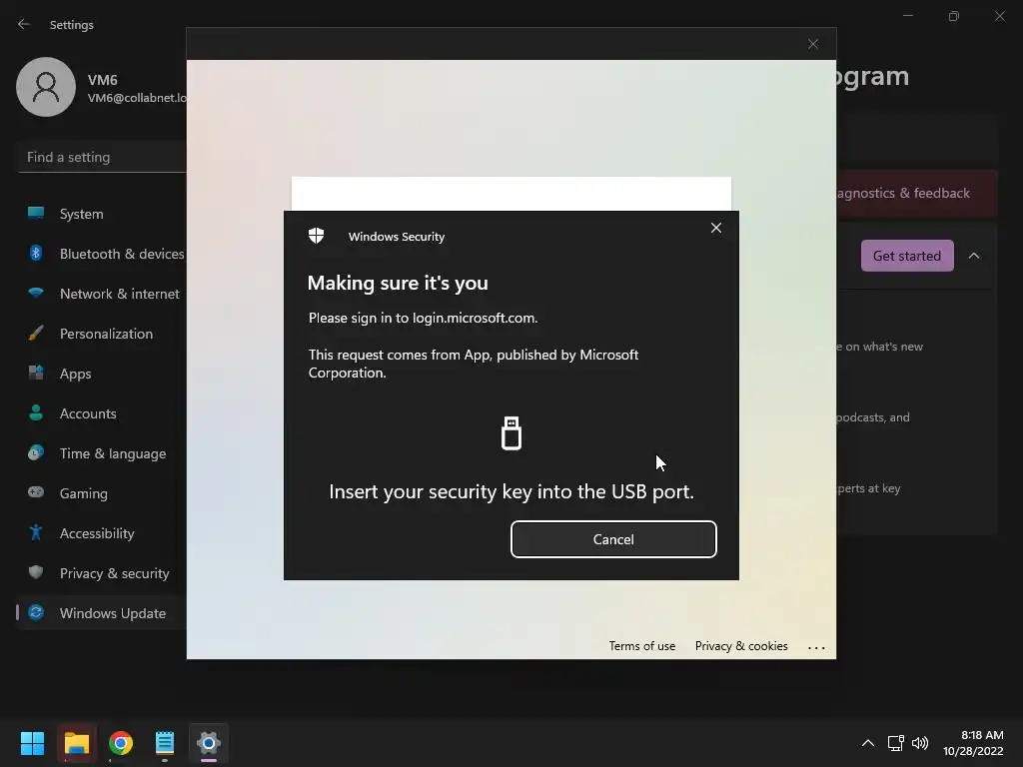This screenshot has width=1023, height=767.
Task: Open File Explorer from taskbar
Action: (x=76, y=743)
